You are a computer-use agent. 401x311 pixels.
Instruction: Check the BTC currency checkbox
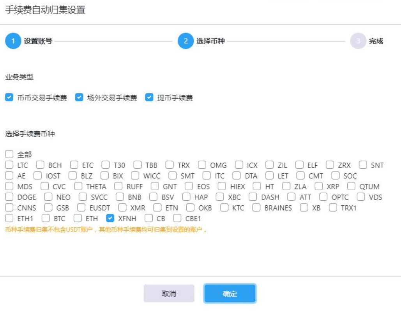tap(46, 218)
